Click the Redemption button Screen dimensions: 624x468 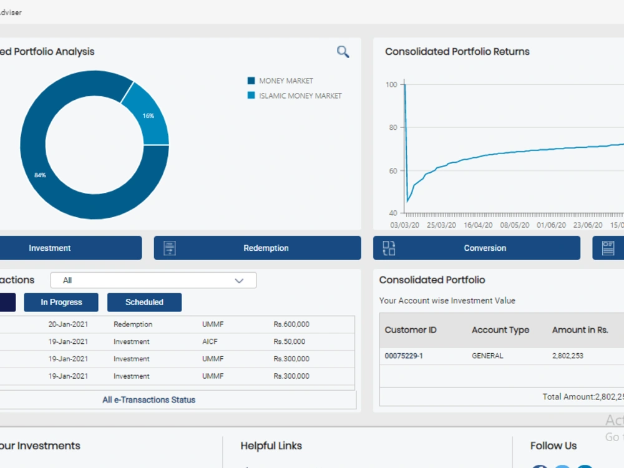click(258, 248)
